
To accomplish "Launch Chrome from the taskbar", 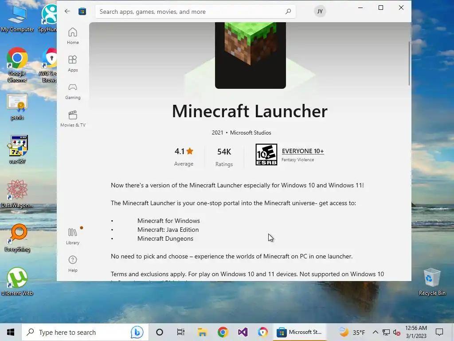I will tap(223, 332).
